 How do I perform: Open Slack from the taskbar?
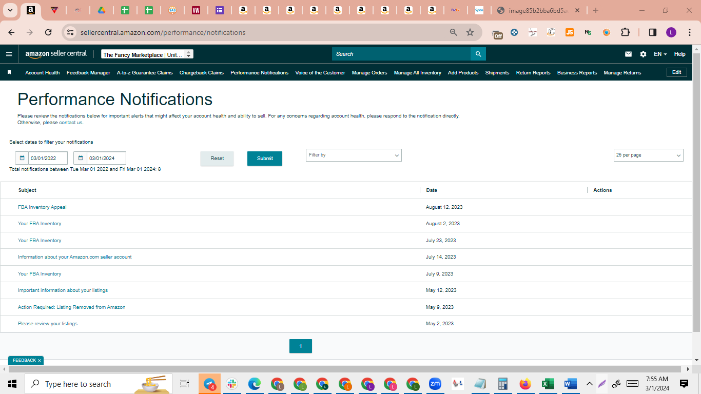pos(232,384)
